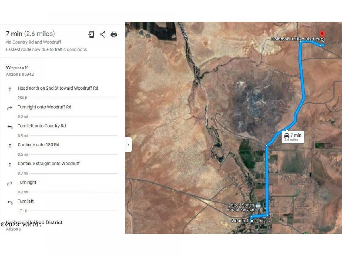Click the Holbrook Unified District destination circle
Screen dimensions: 342x256
(322, 39)
